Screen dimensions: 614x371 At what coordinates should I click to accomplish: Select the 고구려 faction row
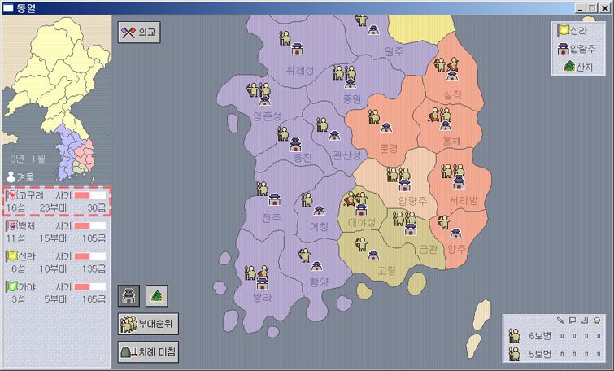(x=56, y=201)
